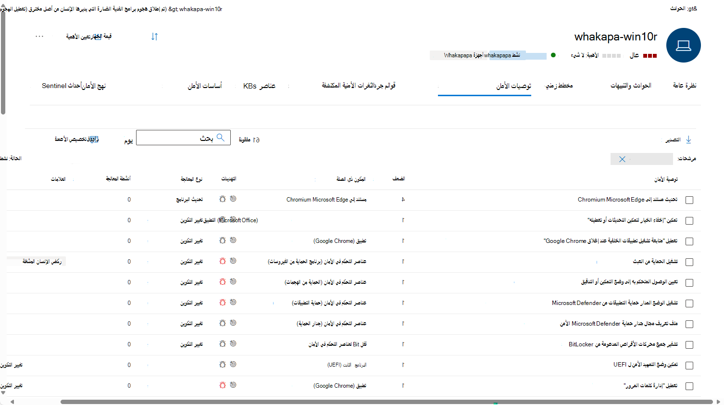Click target icon in the BitLocker row

[233, 343]
